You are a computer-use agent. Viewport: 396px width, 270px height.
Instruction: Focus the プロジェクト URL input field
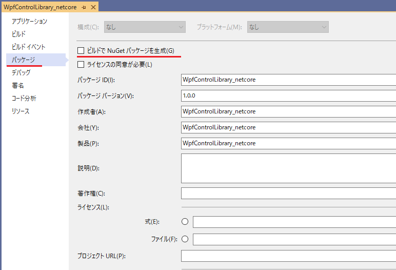(x=288, y=256)
